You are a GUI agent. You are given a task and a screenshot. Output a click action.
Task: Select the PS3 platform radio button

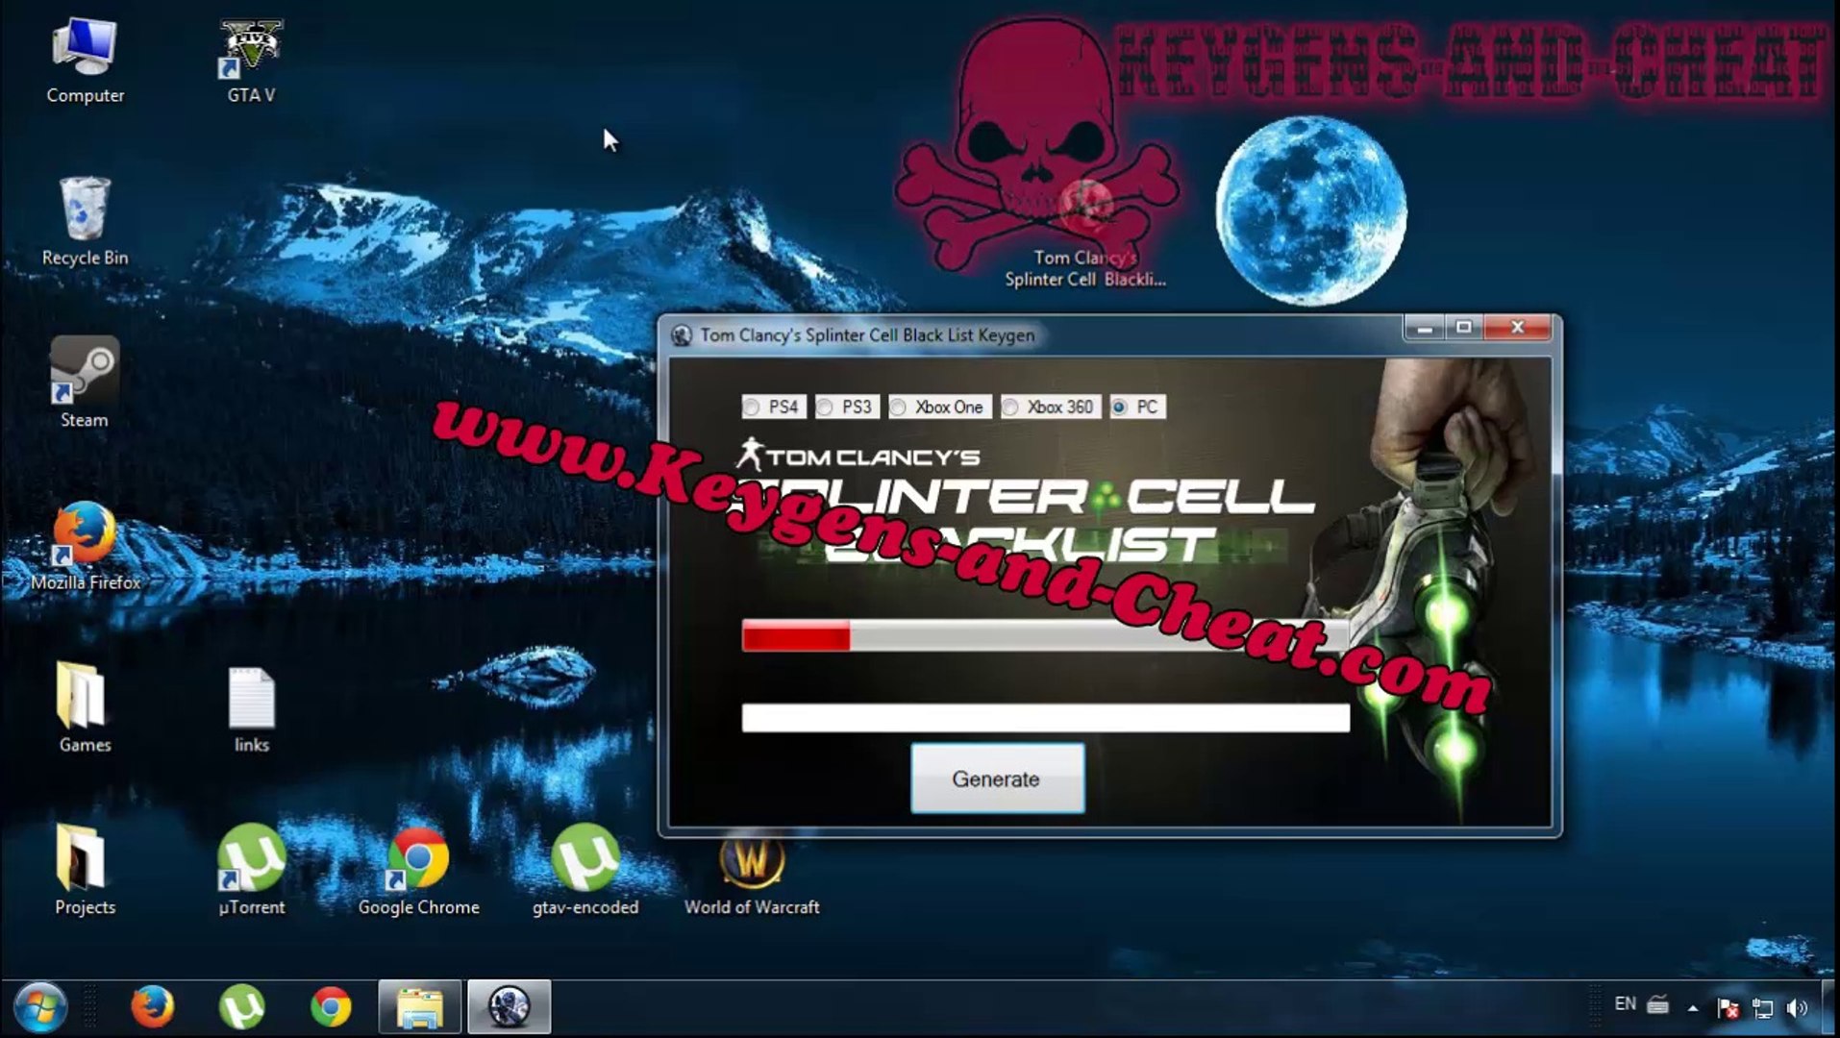coord(845,407)
